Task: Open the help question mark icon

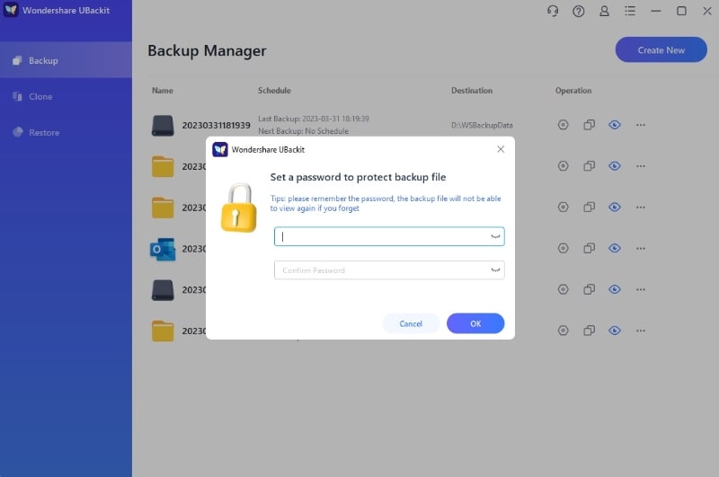Action: pos(578,11)
